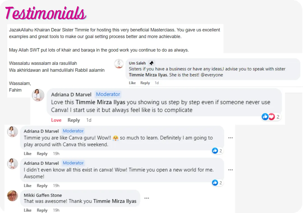303x213 pixels.
Task: Toggle Love reaction on Adriana's step-by-step comment
Action: coord(56,120)
